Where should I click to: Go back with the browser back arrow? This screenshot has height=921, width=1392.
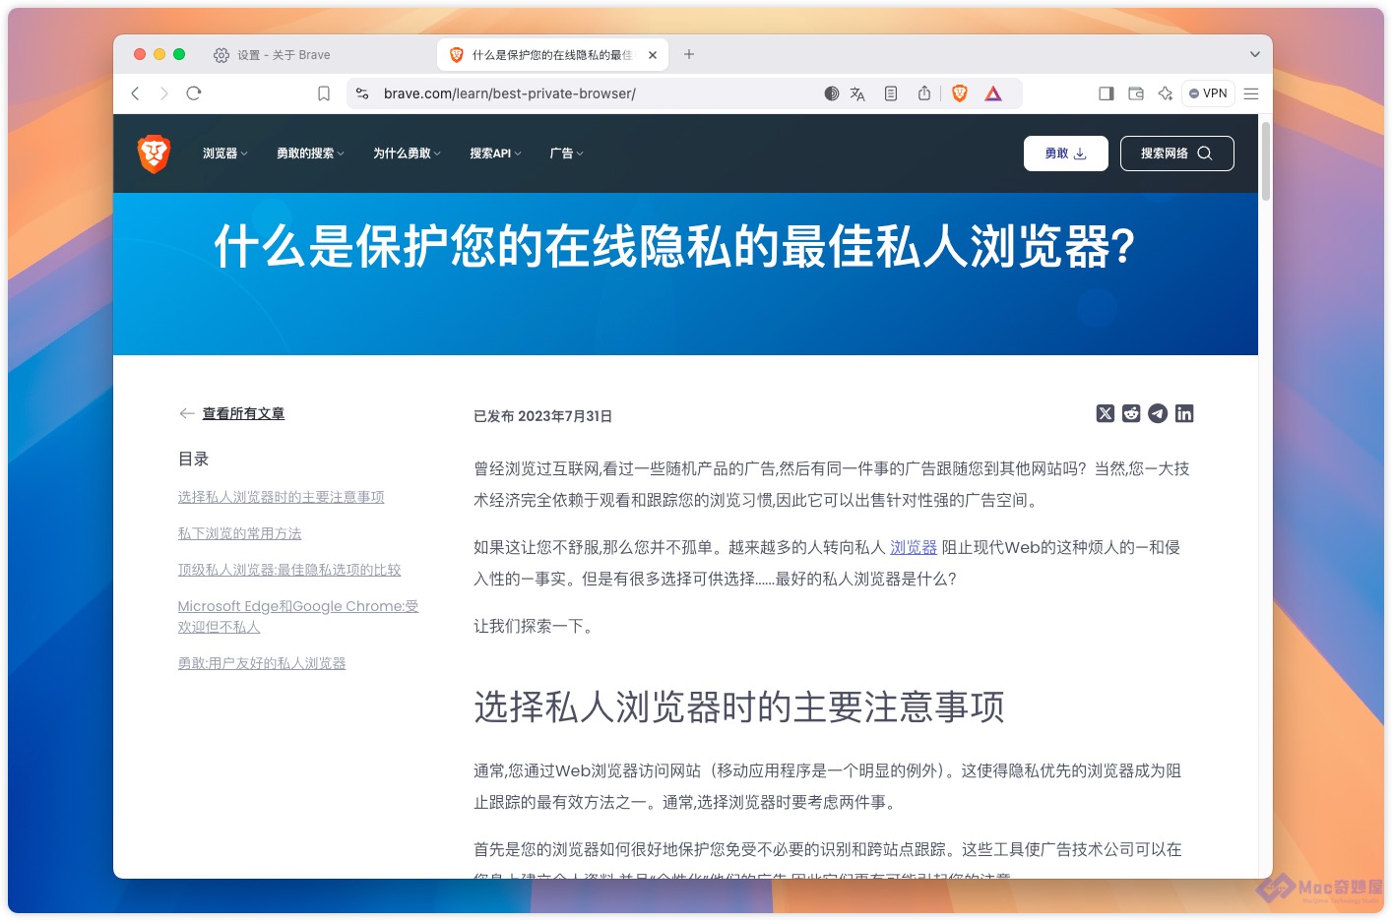(136, 93)
